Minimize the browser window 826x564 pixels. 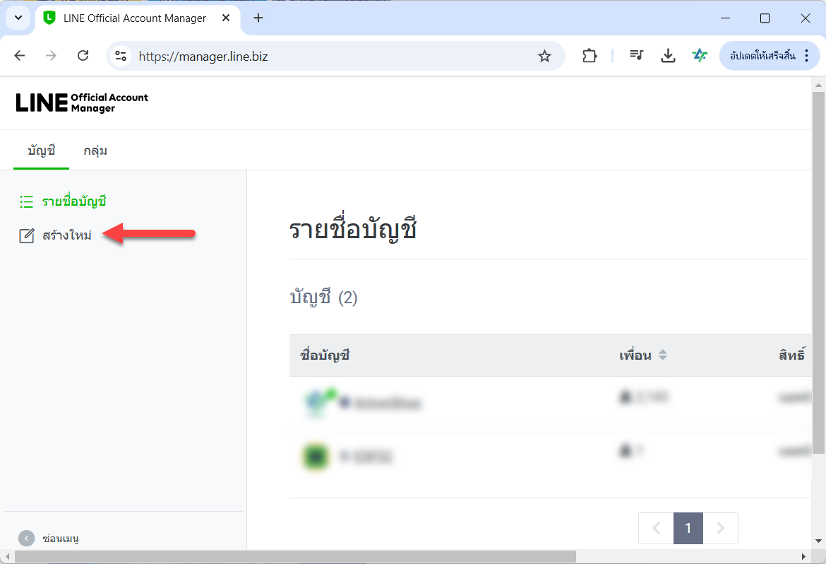pos(725,18)
